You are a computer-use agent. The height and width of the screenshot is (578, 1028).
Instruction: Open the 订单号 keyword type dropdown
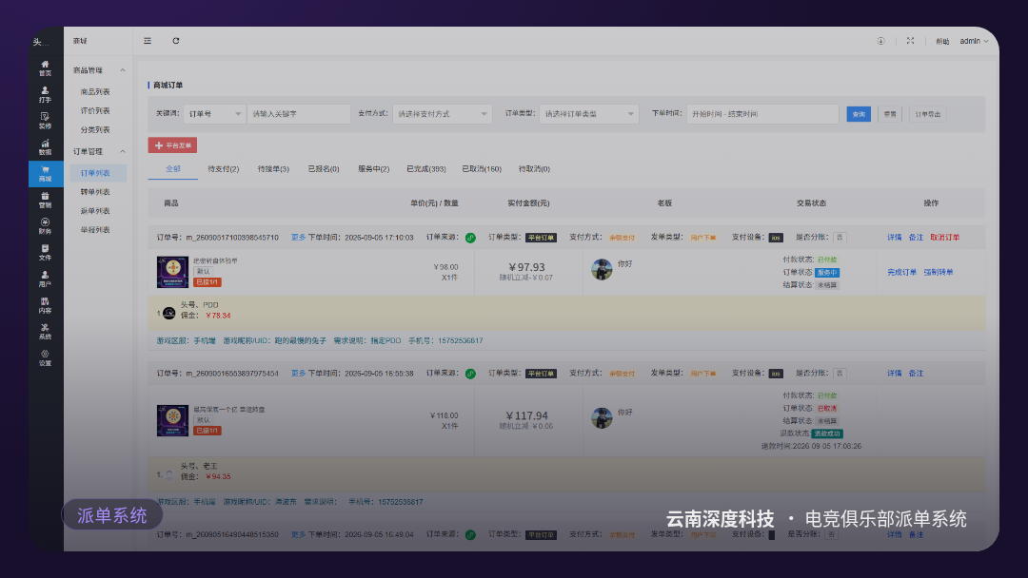click(x=214, y=114)
